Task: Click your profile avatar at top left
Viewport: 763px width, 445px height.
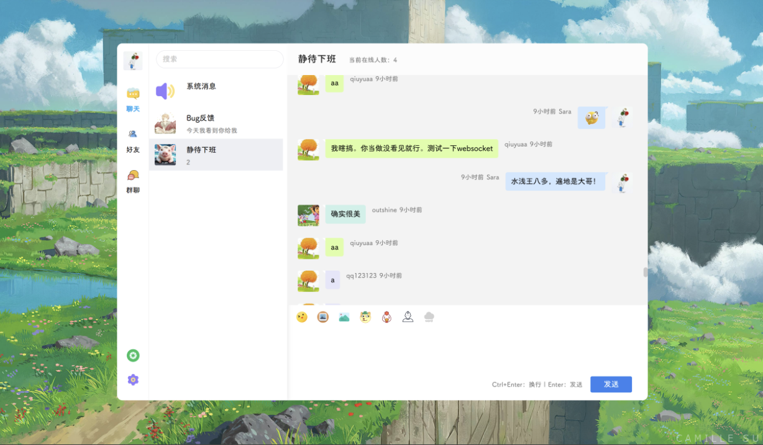Action: click(132, 60)
